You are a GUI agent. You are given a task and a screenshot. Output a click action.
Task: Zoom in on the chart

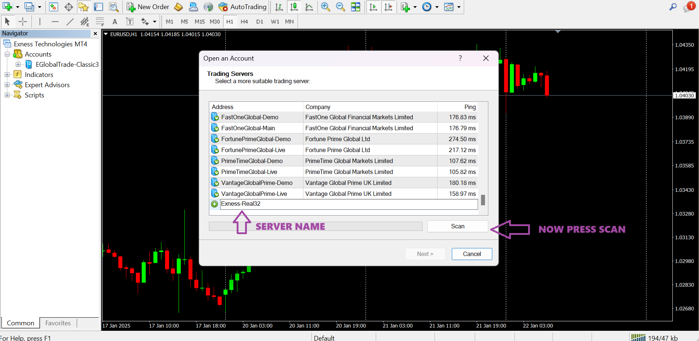click(325, 7)
